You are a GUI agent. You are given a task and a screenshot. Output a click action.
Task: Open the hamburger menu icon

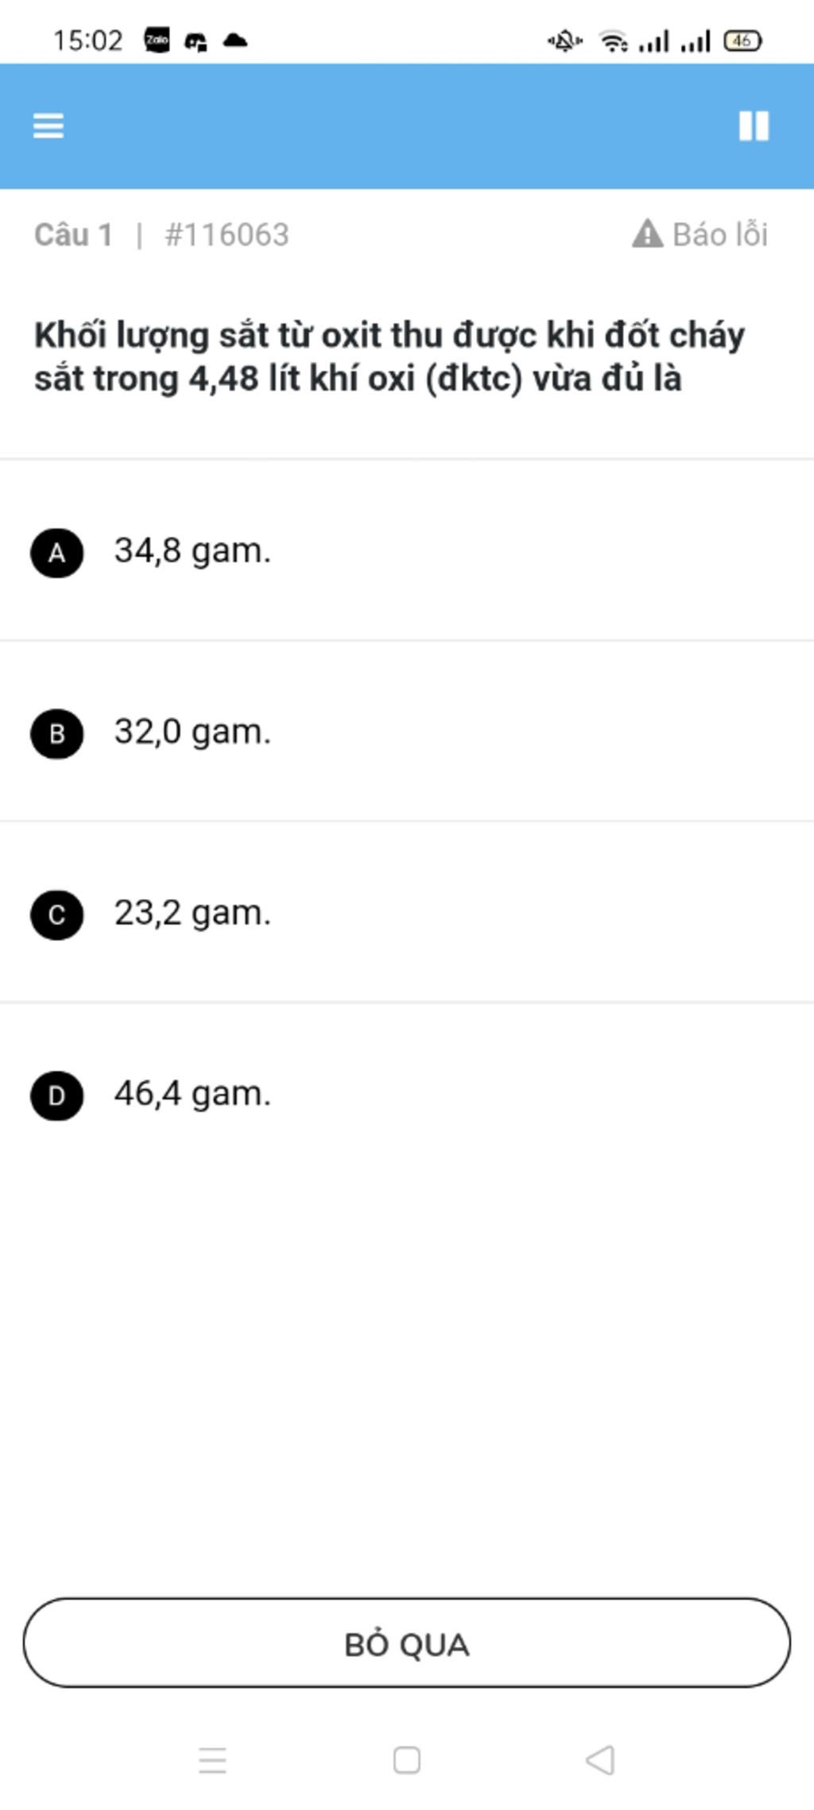coord(48,126)
